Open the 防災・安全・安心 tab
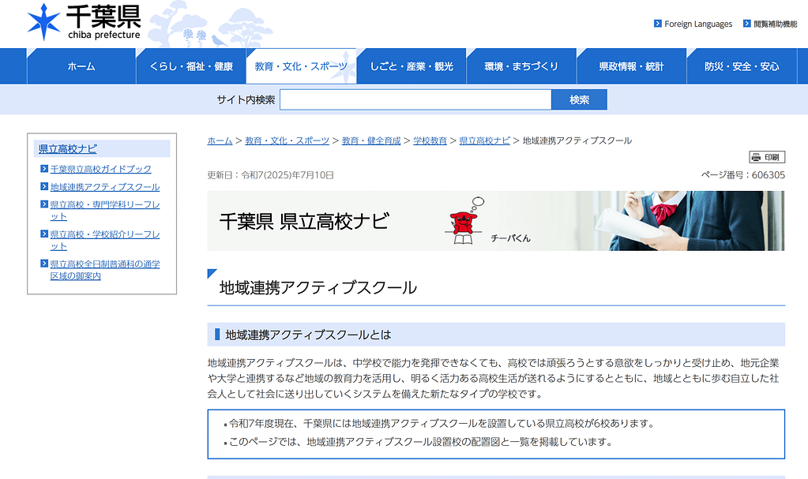The image size is (808, 479). point(742,66)
